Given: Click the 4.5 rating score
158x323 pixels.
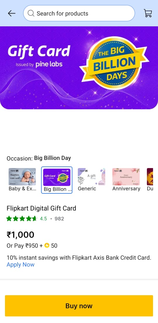Looking at the screenshot, I should [43, 219].
